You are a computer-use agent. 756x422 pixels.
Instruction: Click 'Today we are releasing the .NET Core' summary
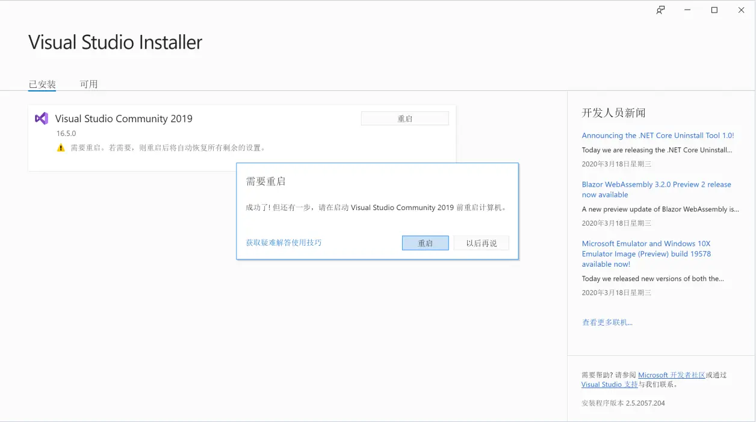click(657, 150)
